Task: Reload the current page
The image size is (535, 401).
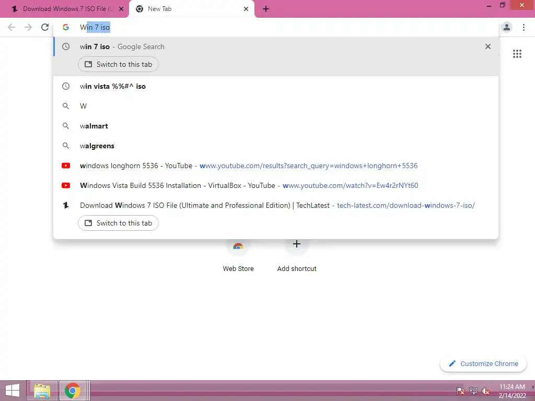Action: coord(45,27)
